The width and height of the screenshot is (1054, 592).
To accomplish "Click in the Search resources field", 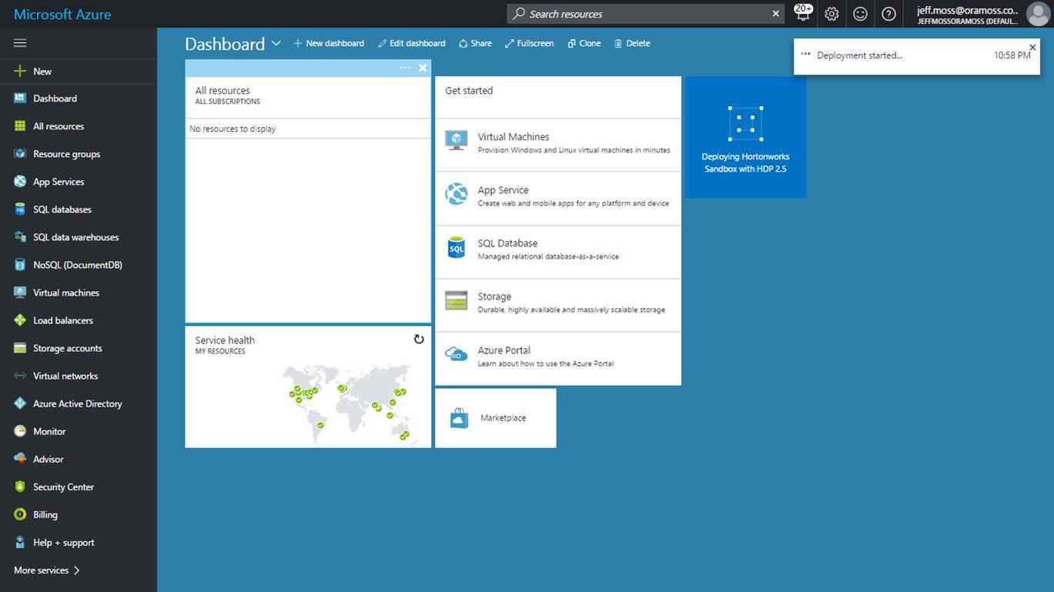I will (x=643, y=14).
